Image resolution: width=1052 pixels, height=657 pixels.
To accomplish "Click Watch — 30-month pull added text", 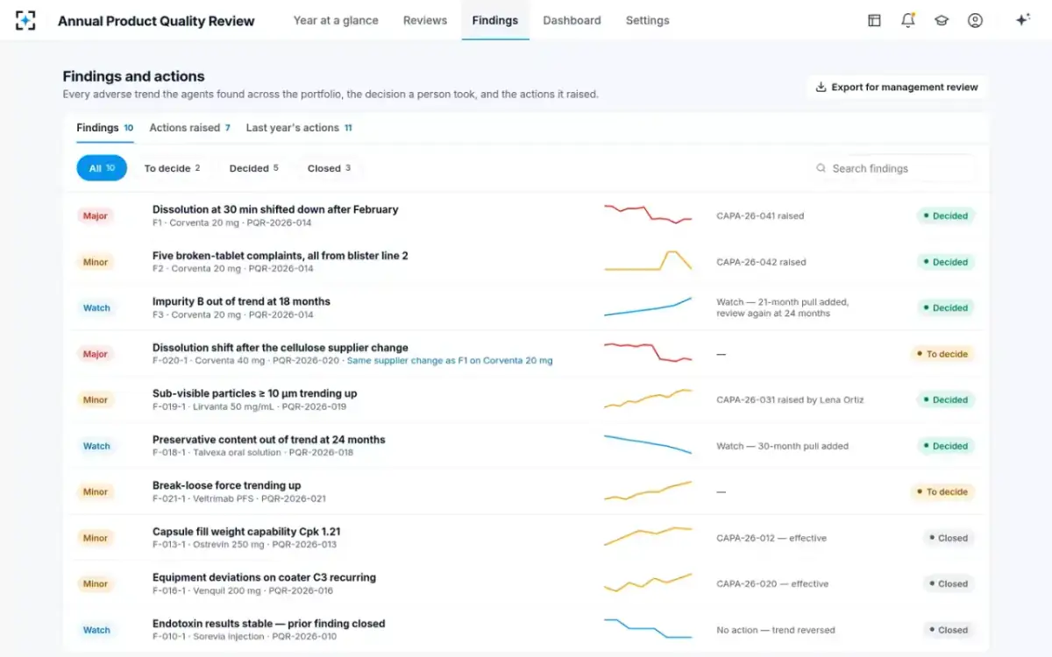I will tap(782, 446).
